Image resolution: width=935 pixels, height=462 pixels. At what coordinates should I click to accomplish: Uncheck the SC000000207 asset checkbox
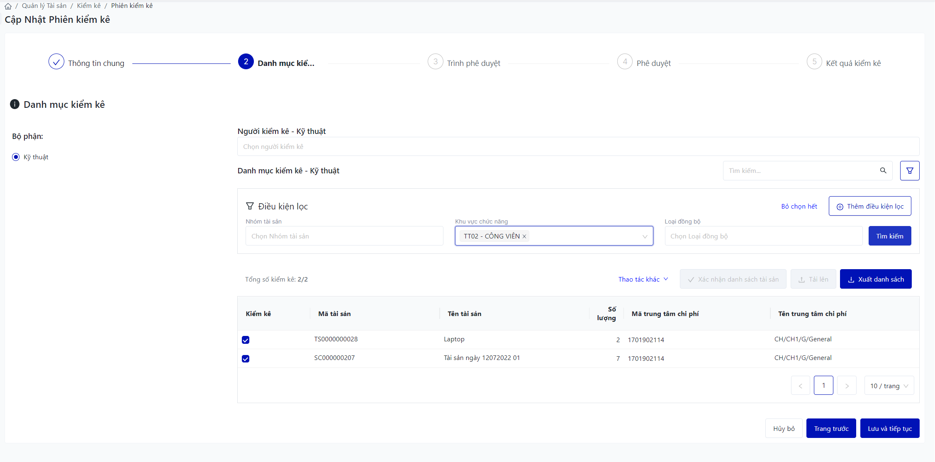(x=246, y=359)
